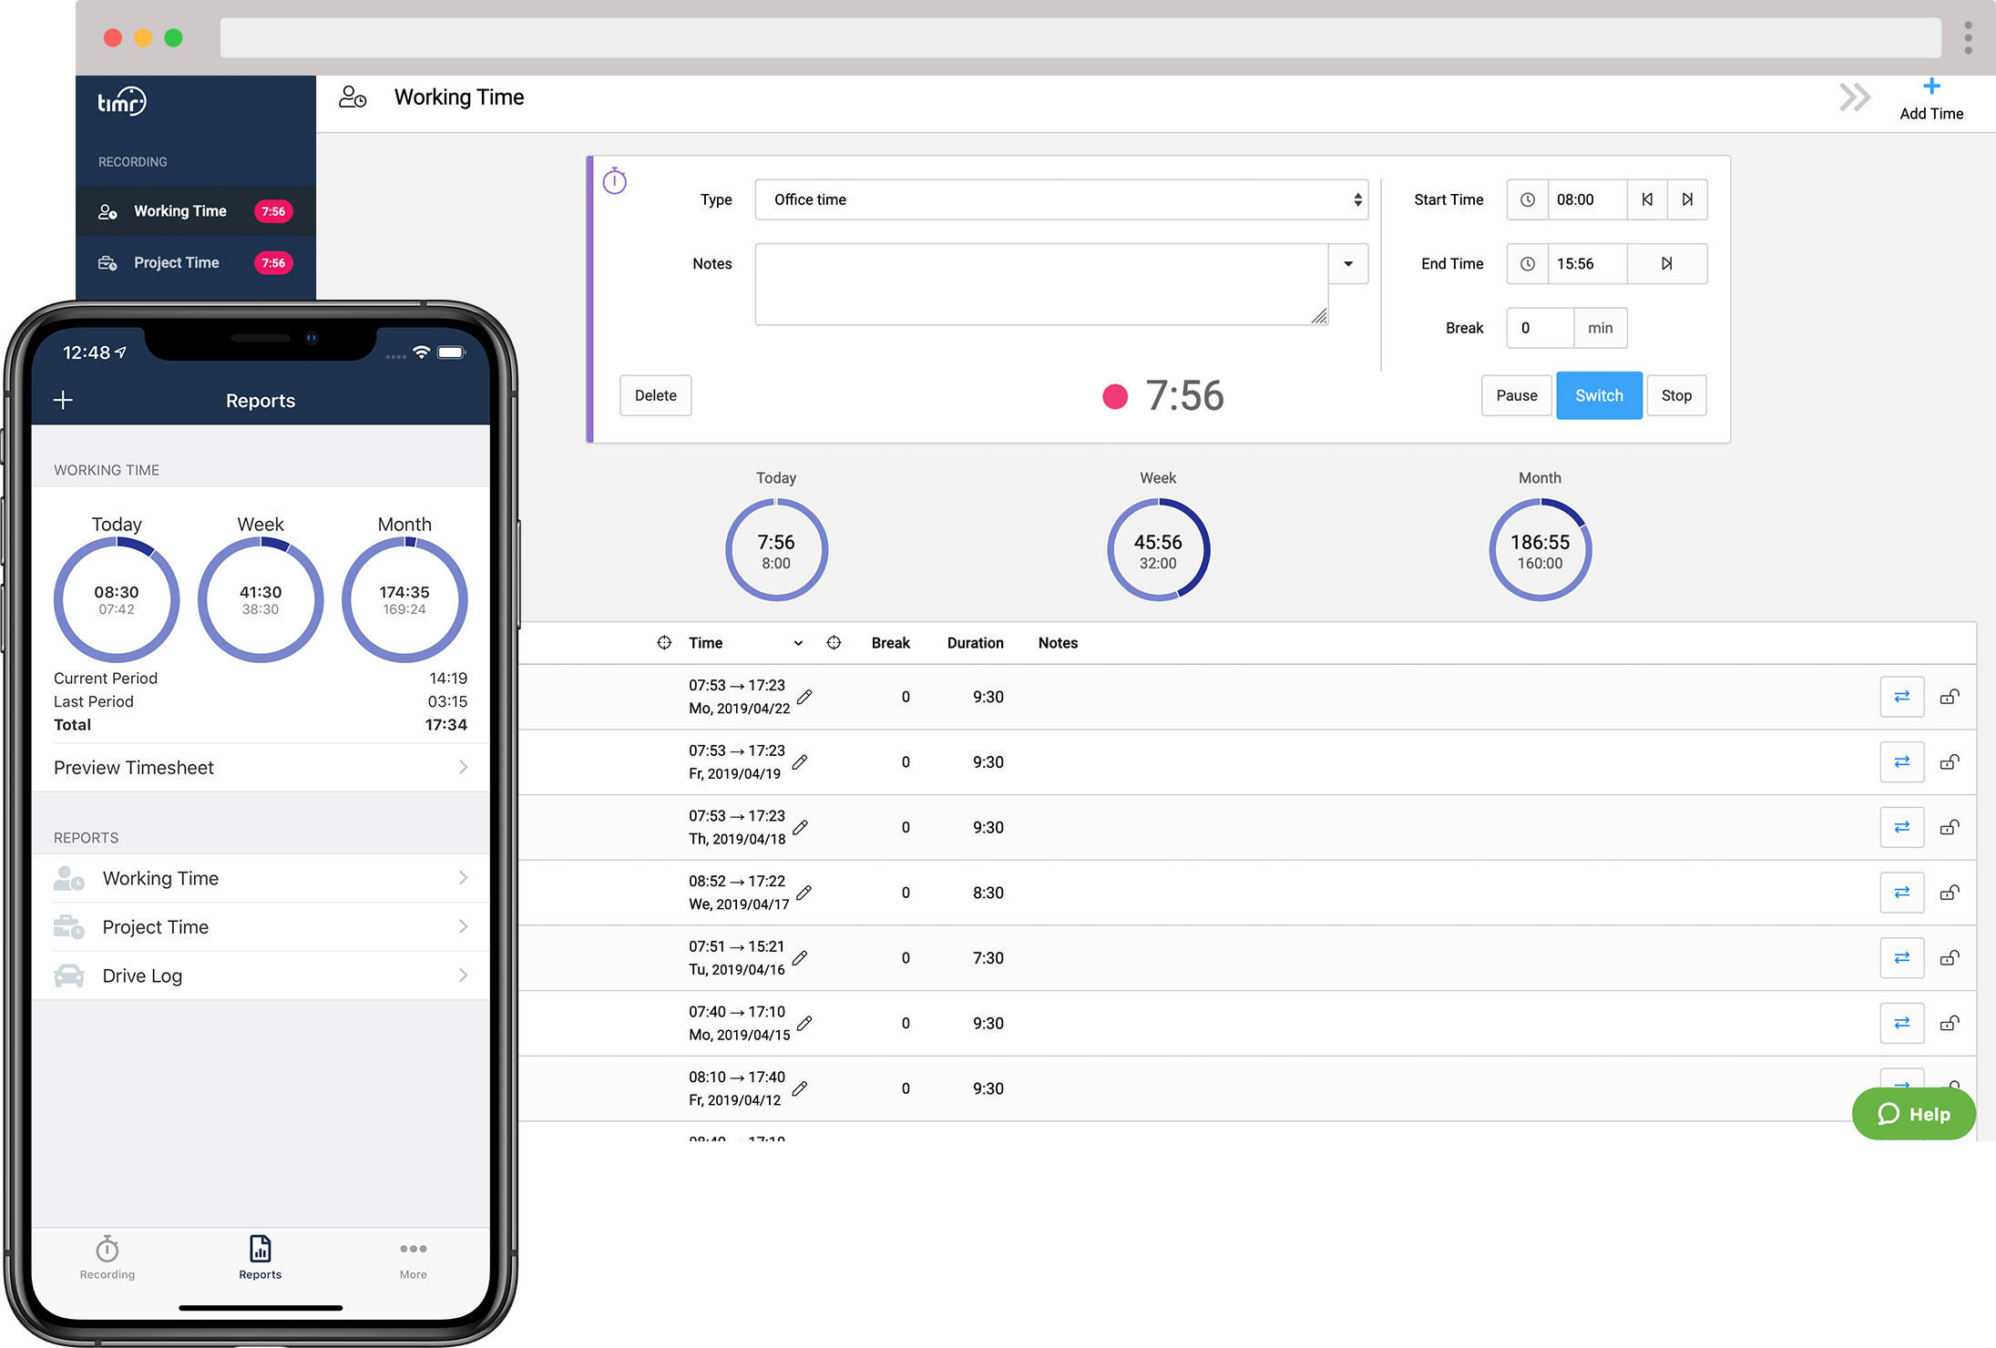Image resolution: width=1996 pixels, height=1348 pixels.
Task: Toggle lock on the Tu, 2019/04/16 row
Action: [x=1950, y=958]
